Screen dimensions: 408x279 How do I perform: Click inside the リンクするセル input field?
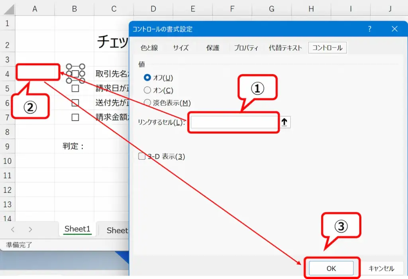233,122
